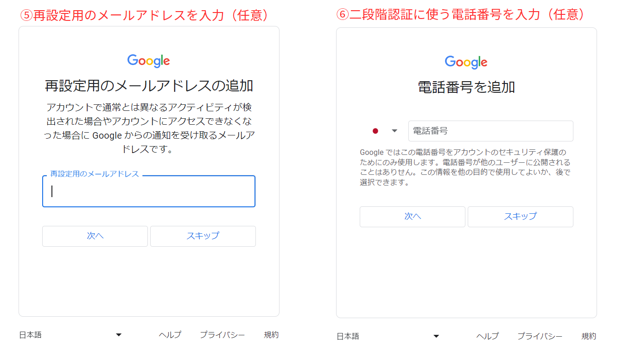Open 日本語 language dropdown under recovery email dialog
Image resolution: width=623 pixels, height=352 pixels.
coord(70,335)
